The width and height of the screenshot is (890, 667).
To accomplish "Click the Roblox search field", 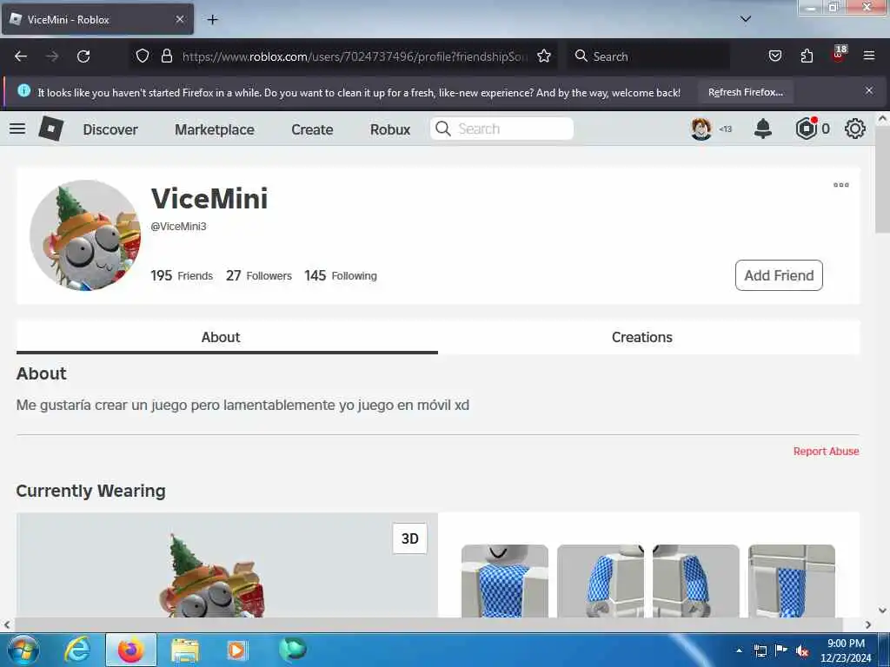I will [502, 129].
